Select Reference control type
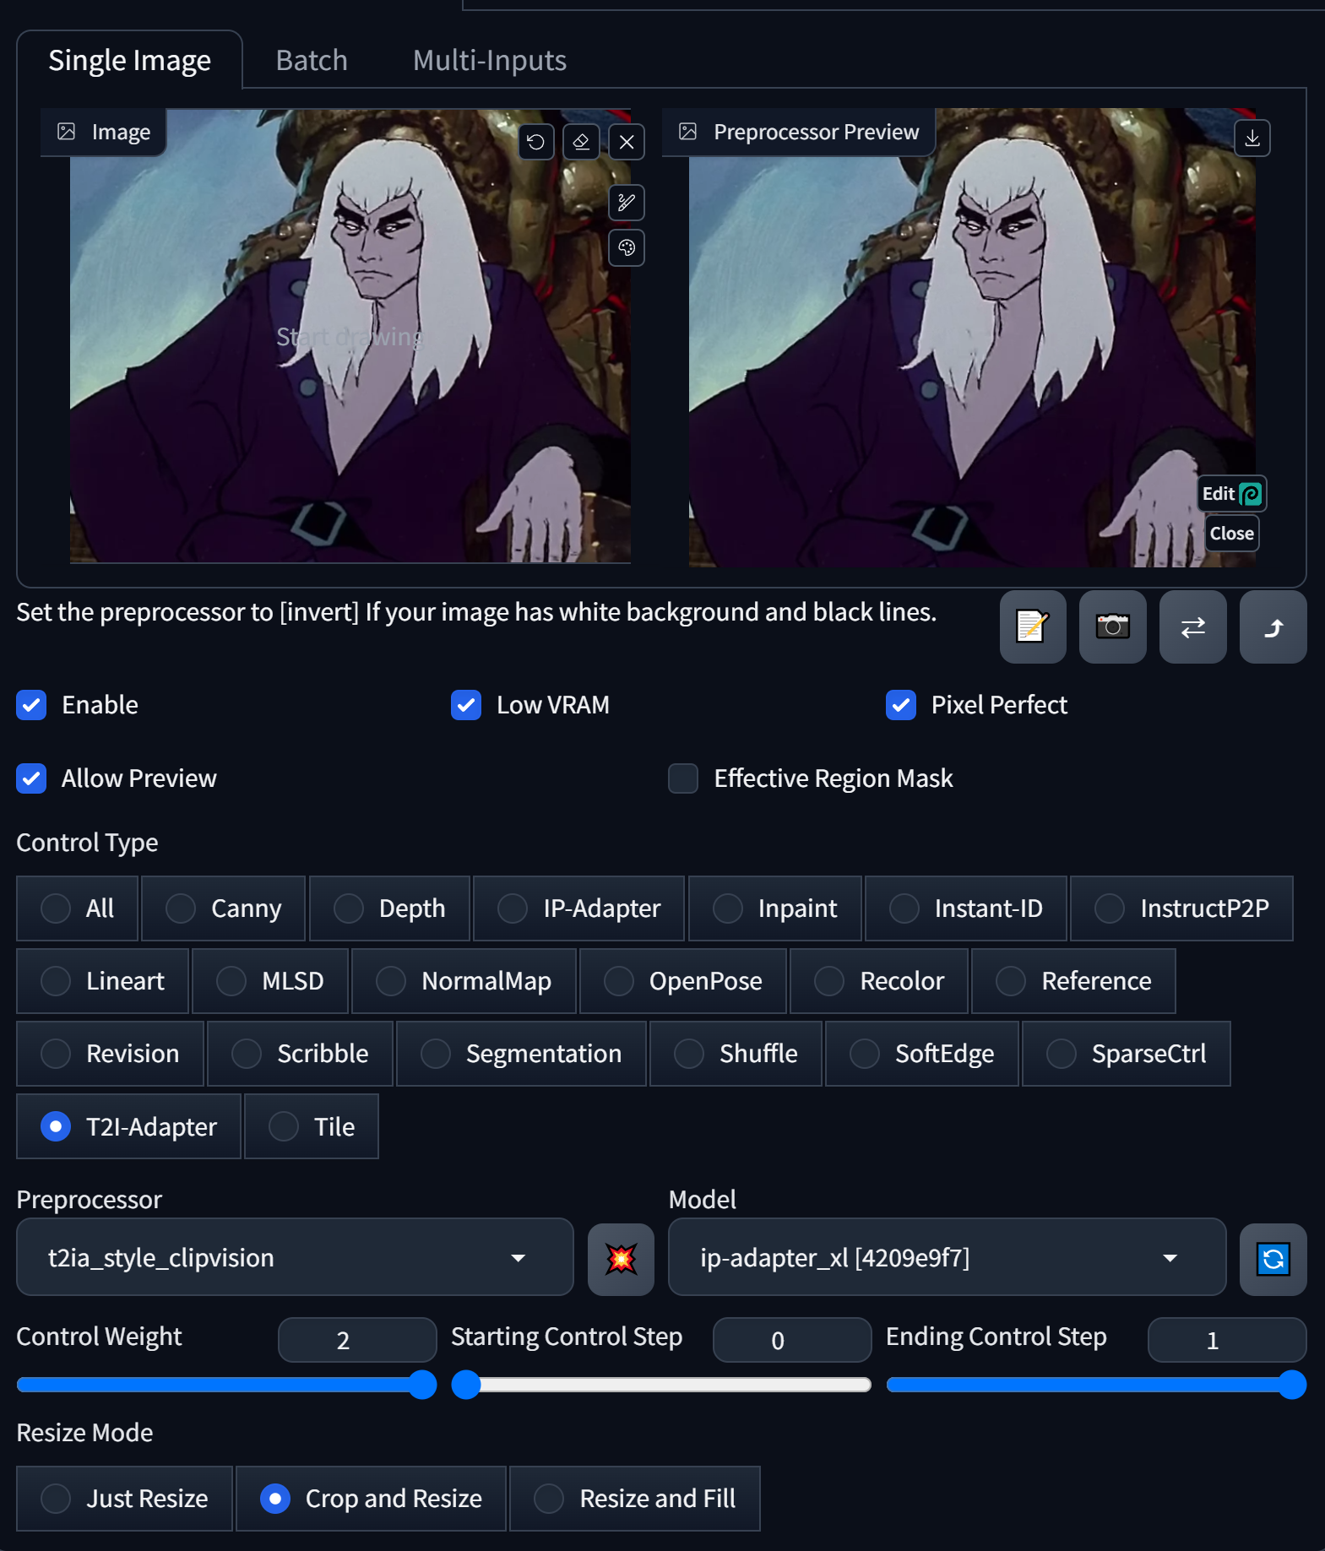The height and width of the screenshot is (1551, 1325). coord(1074,981)
